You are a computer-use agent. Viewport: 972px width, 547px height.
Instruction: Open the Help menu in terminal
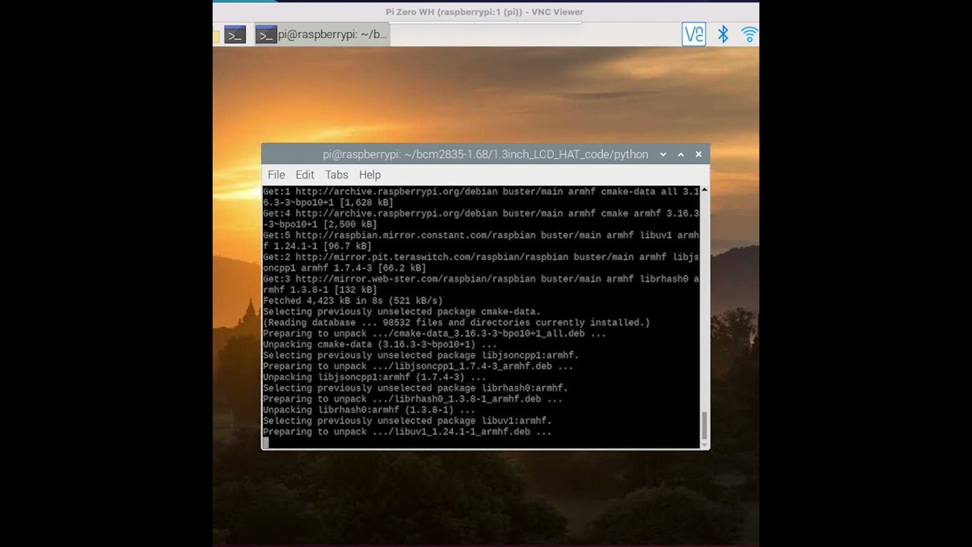tap(370, 175)
